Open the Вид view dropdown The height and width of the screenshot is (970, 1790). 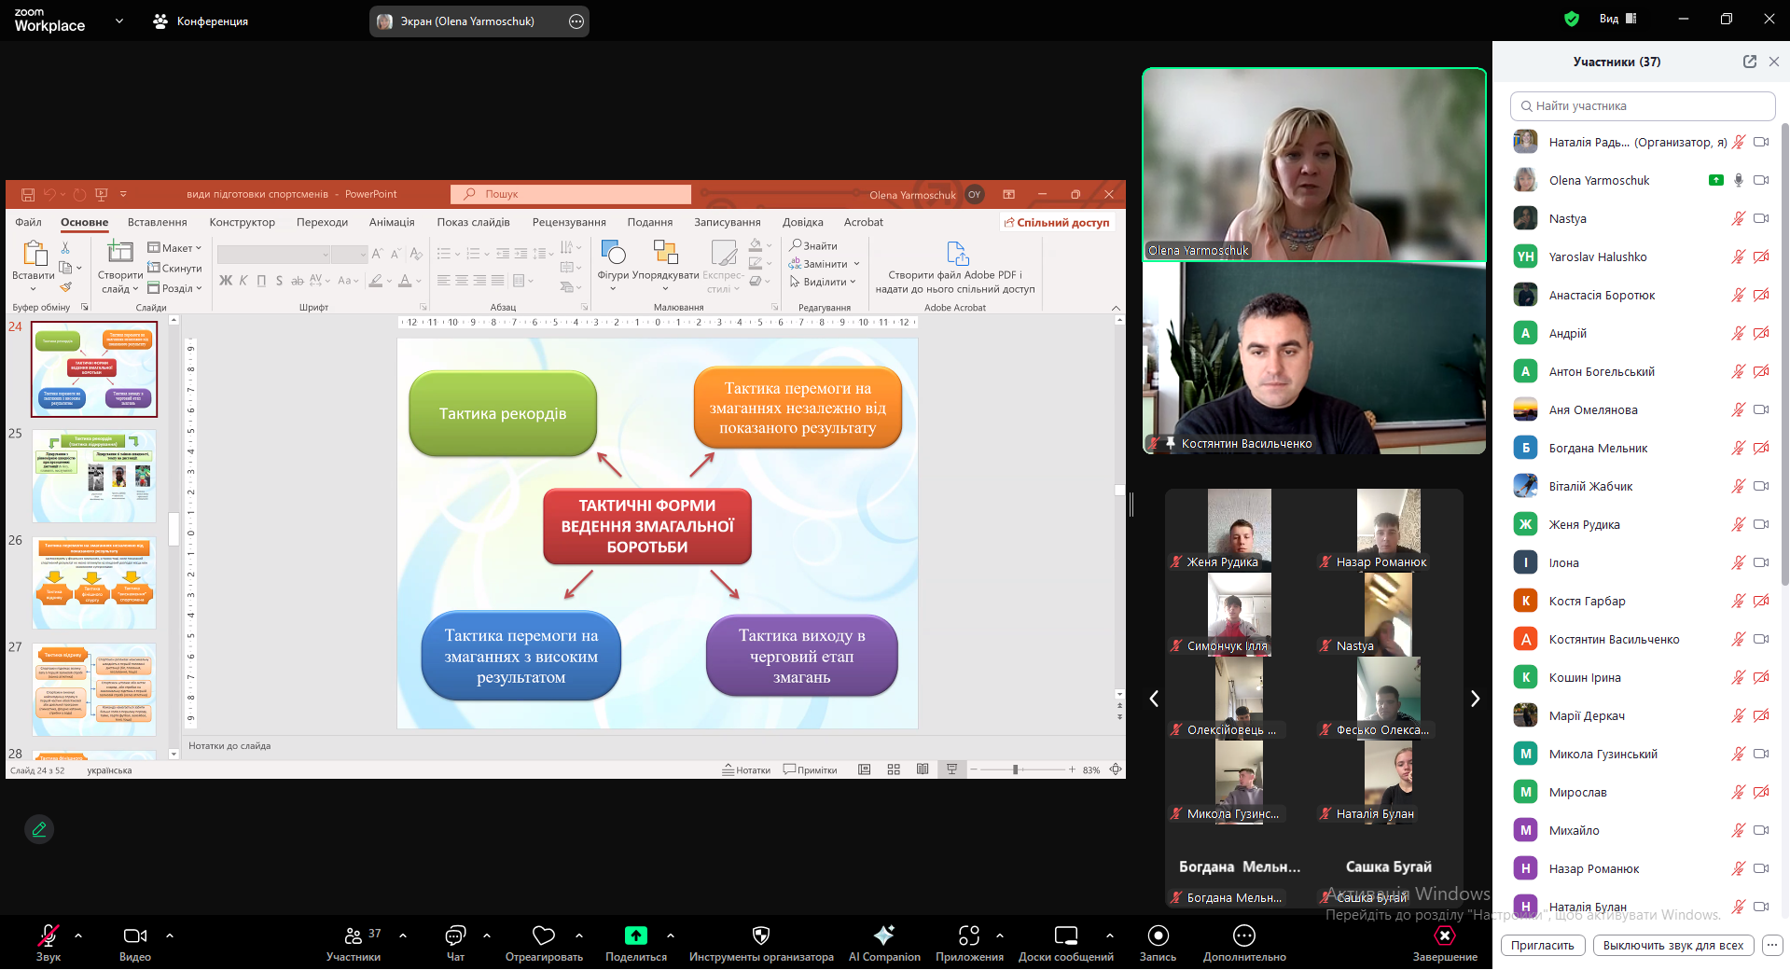[1617, 19]
